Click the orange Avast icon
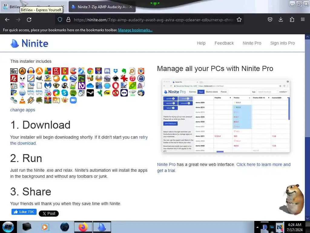The height and width of the screenshot is (233, 310). 39,71
